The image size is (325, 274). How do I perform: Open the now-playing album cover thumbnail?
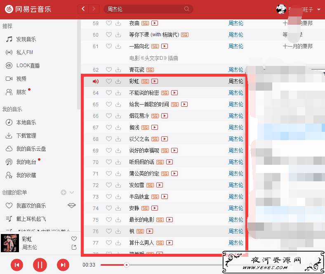10,243
